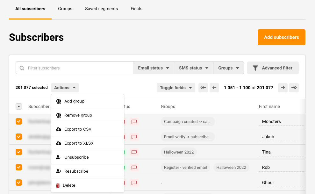315x194 pixels.
Task: Click the cloud icon beside Export to CSV
Action: [59, 129]
